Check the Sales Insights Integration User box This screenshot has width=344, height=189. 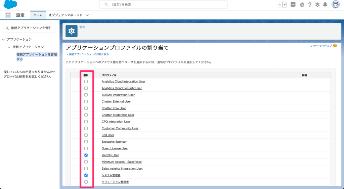pos(86,169)
